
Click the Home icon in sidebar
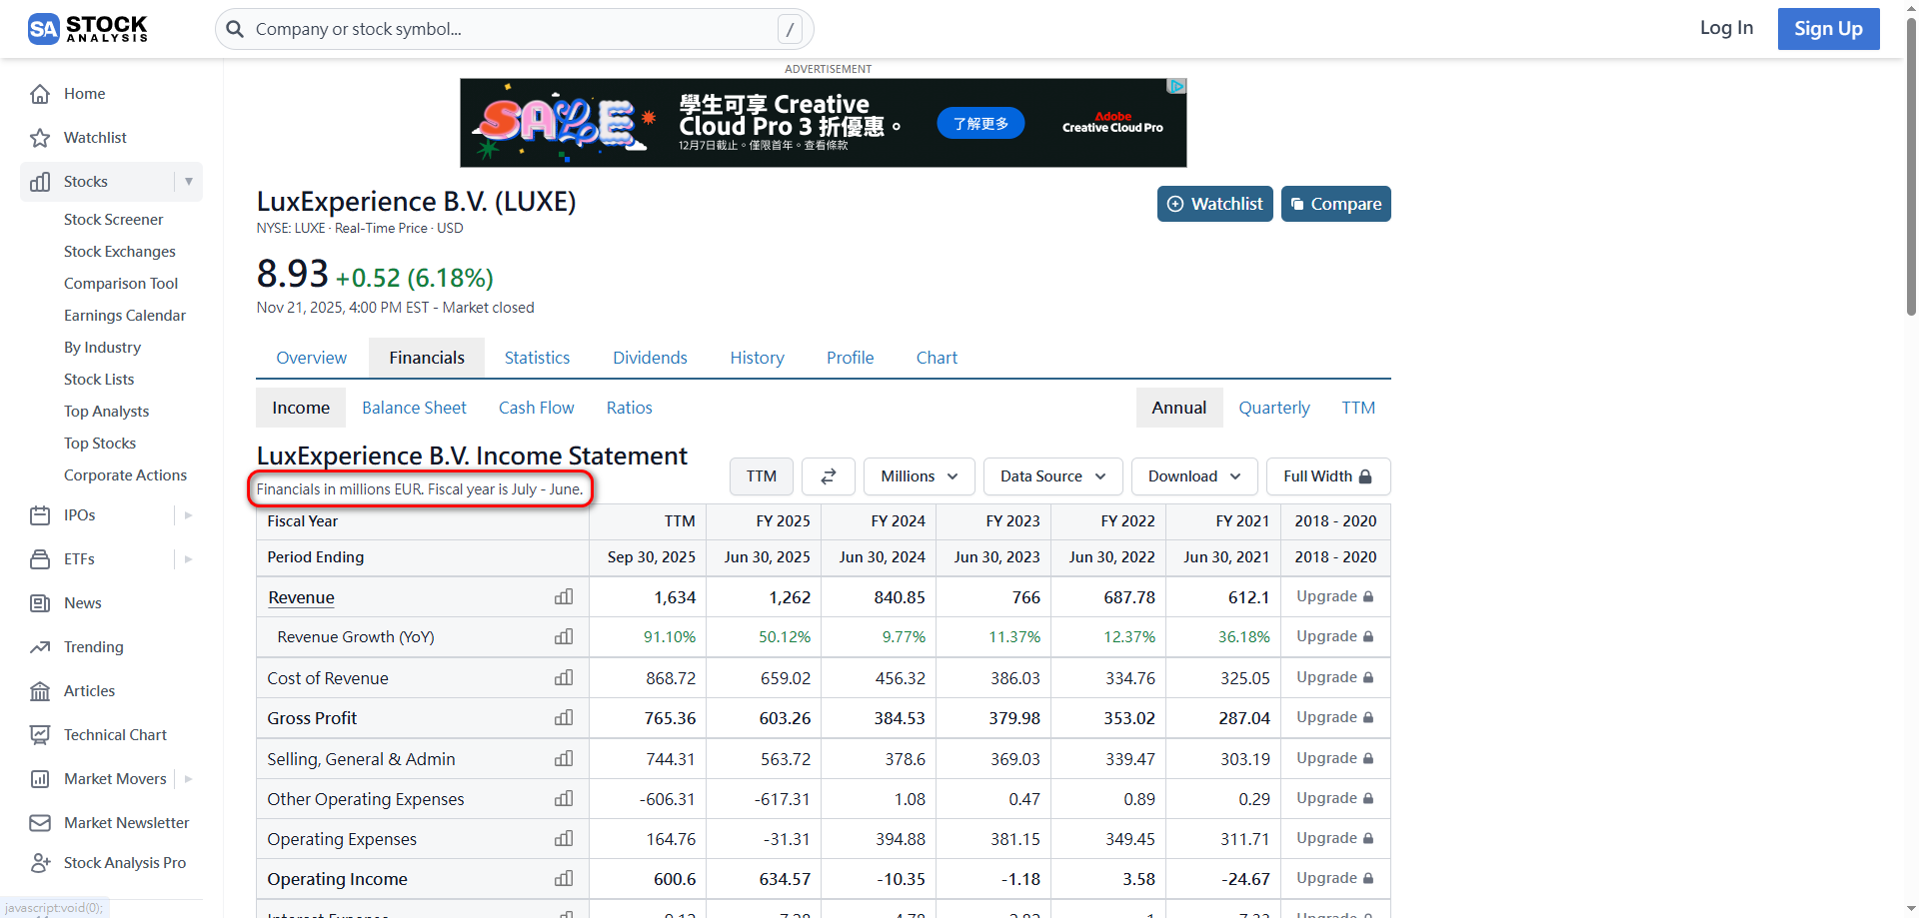pos(40,94)
